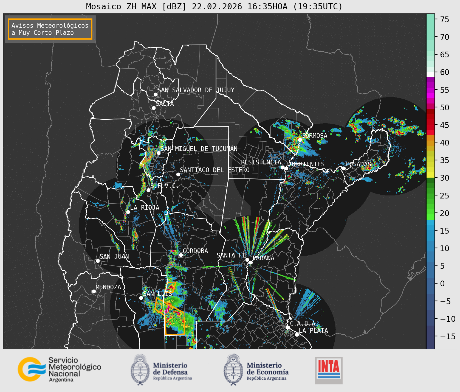The height and width of the screenshot is (392, 460).
Task: Click the 75 scale tick label
Action: click(445, 19)
